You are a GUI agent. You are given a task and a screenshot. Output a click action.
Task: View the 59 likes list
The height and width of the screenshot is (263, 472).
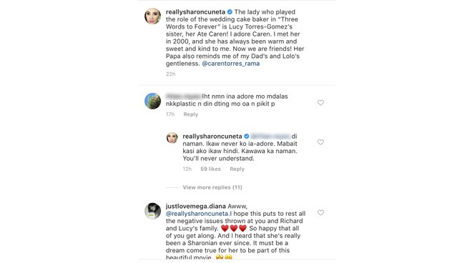click(210, 169)
